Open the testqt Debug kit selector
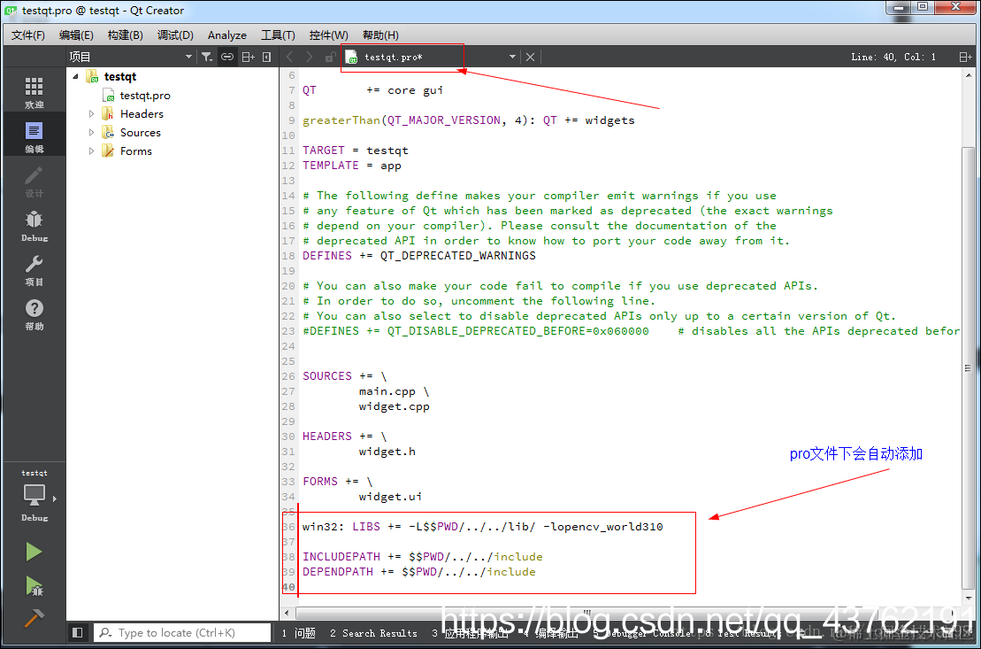 click(x=34, y=495)
